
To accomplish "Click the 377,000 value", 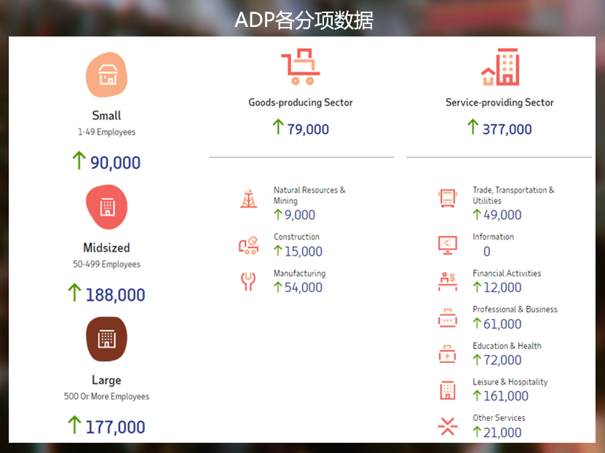I will [507, 129].
